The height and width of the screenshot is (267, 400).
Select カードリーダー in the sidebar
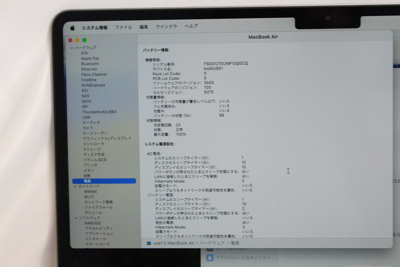(x=95, y=133)
